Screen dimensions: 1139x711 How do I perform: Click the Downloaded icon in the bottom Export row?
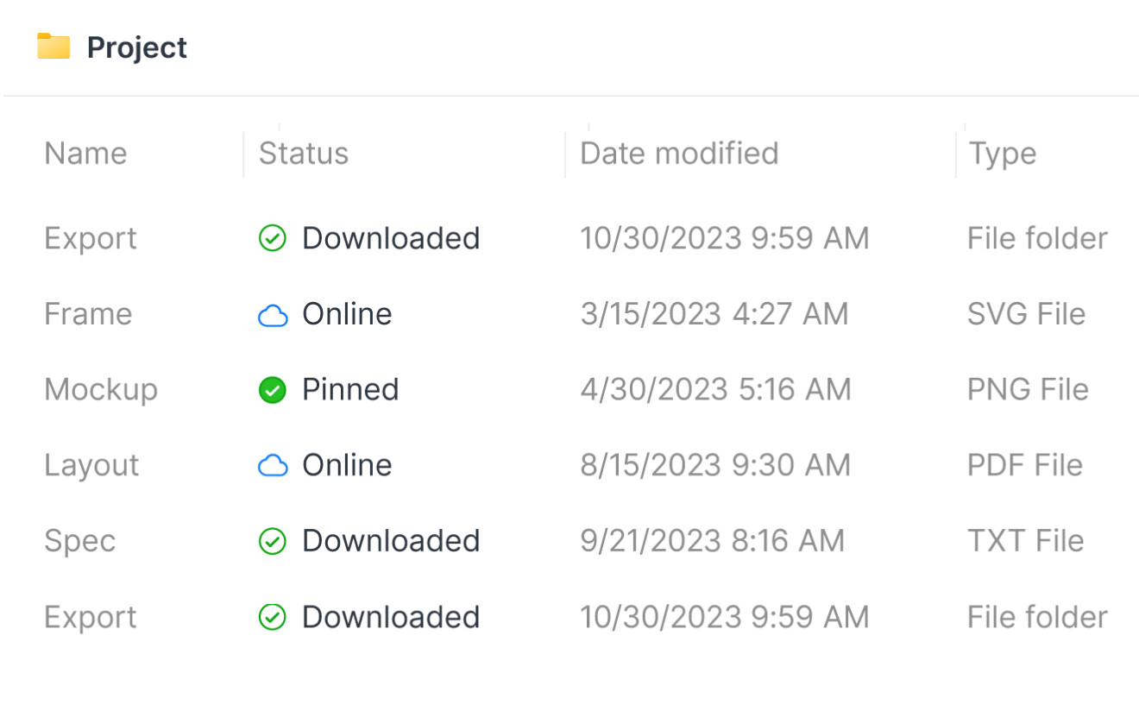click(x=273, y=618)
